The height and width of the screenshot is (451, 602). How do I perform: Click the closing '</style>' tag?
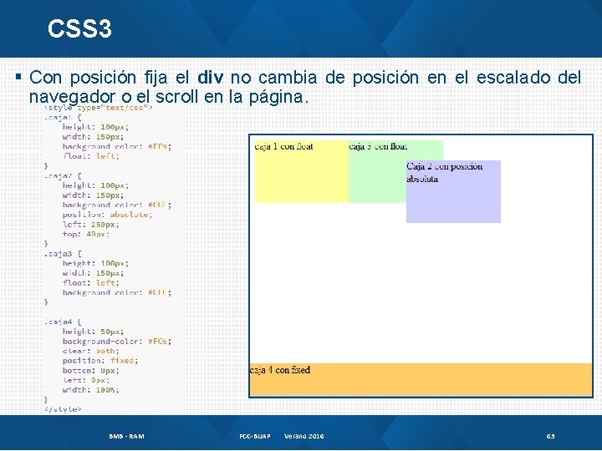pos(63,409)
